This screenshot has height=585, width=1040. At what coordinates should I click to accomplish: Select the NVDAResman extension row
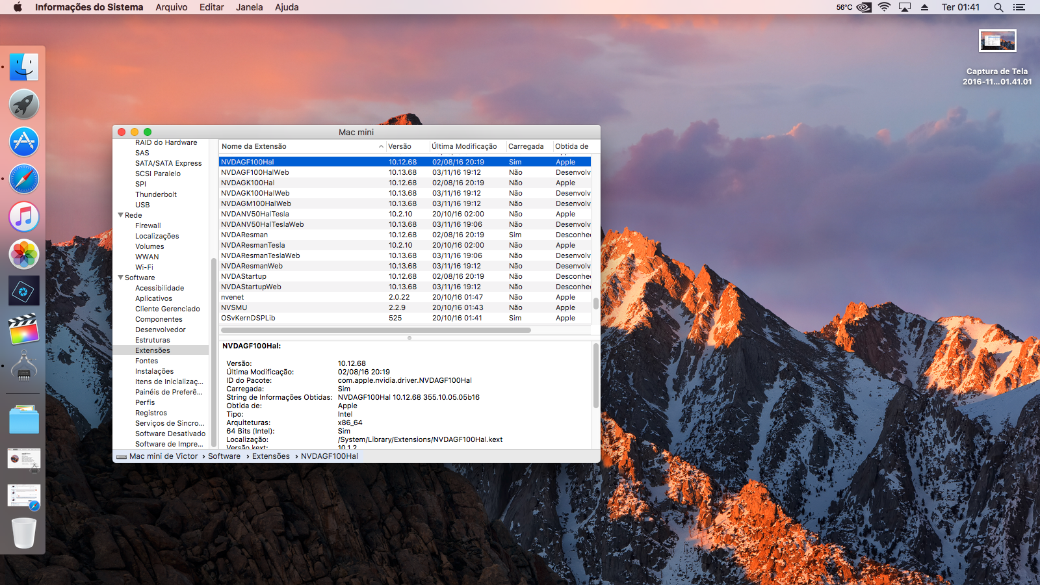[405, 235]
